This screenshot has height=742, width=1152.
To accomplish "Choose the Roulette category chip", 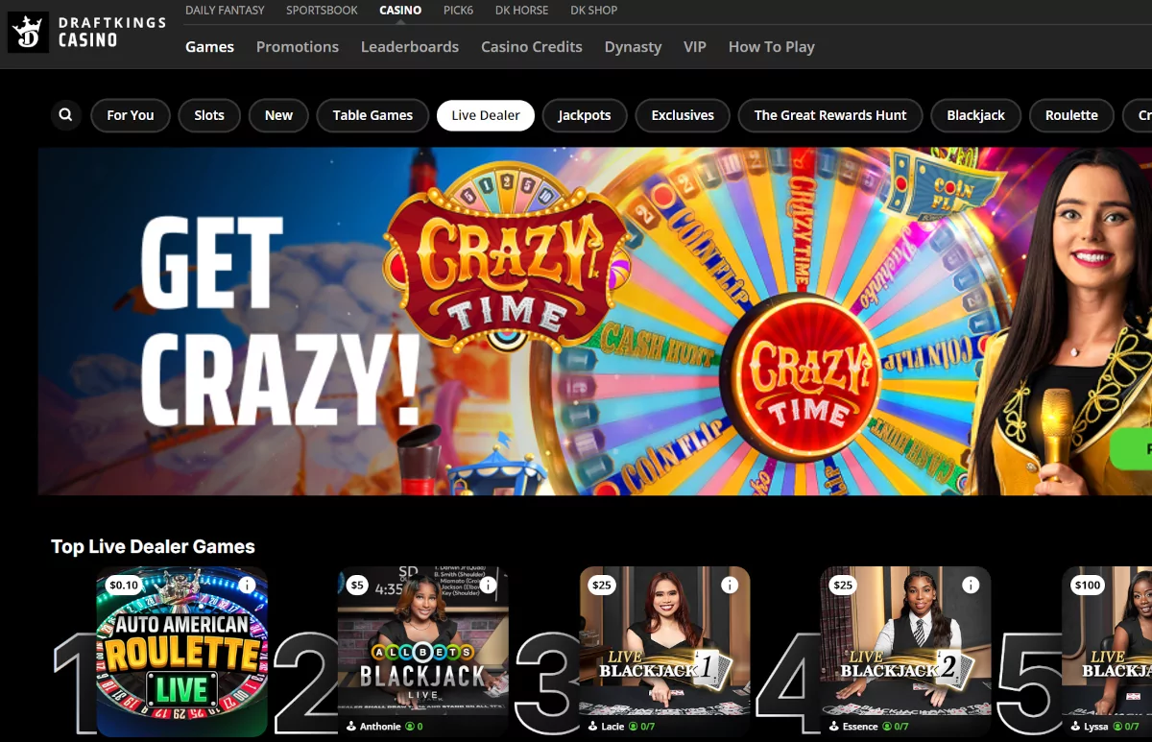I will coord(1071,115).
